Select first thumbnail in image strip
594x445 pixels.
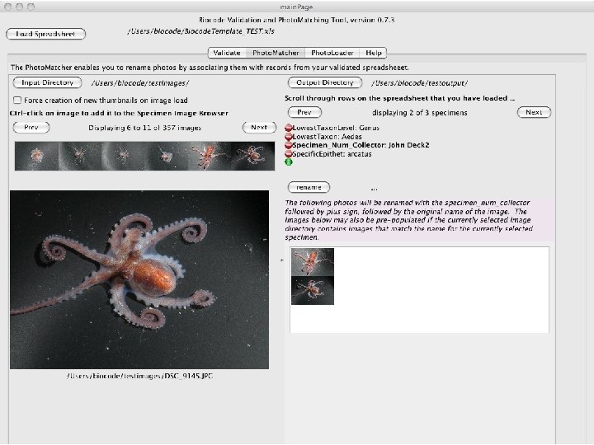37,156
